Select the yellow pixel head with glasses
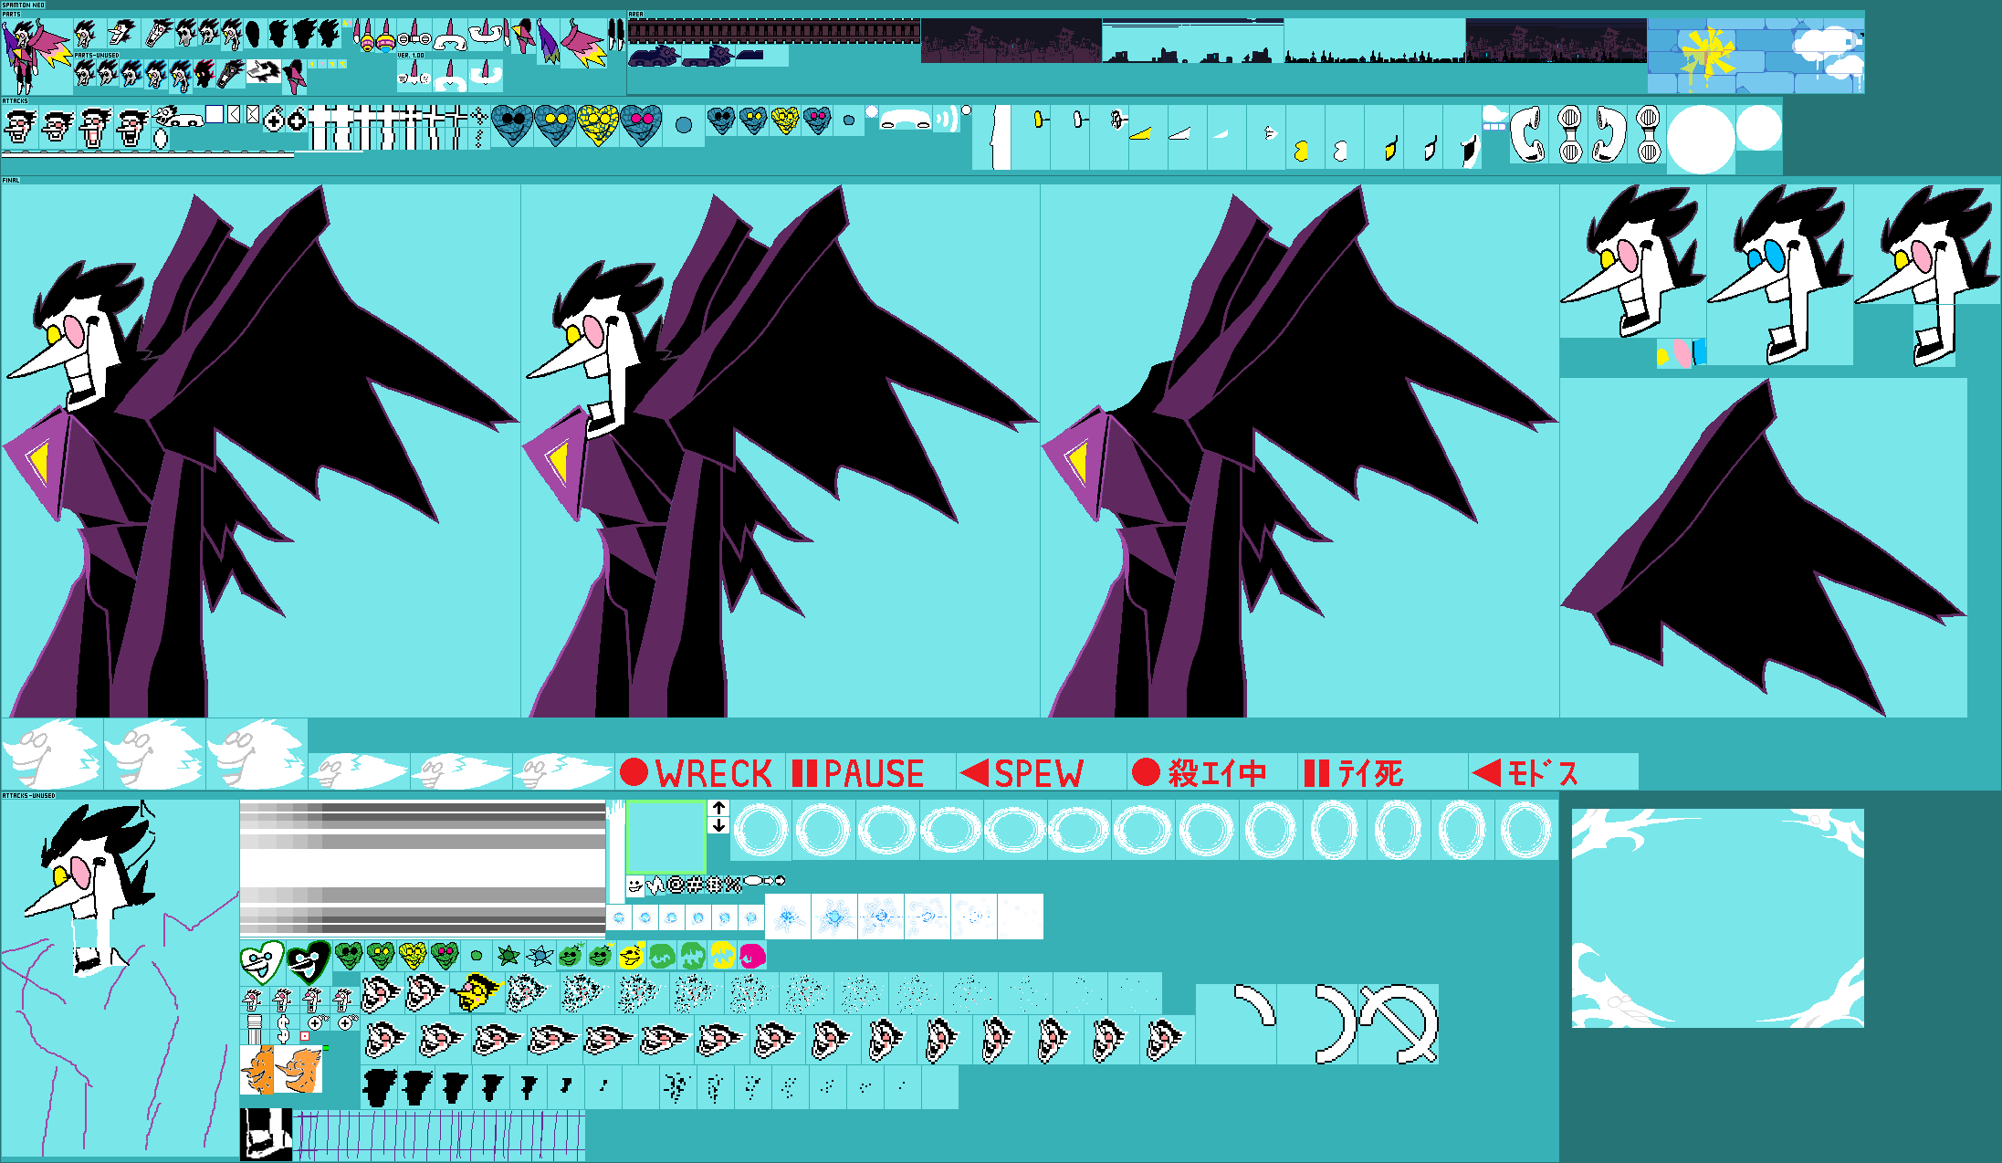This screenshot has width=2002, height=1163. [x=477, y=993]
